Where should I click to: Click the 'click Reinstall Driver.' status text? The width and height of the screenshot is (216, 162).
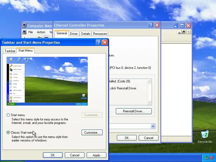(x=123, y=88)
